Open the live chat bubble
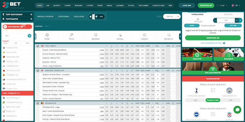The width and height of the screenshot is (245, 122). [x=237, y=110]
